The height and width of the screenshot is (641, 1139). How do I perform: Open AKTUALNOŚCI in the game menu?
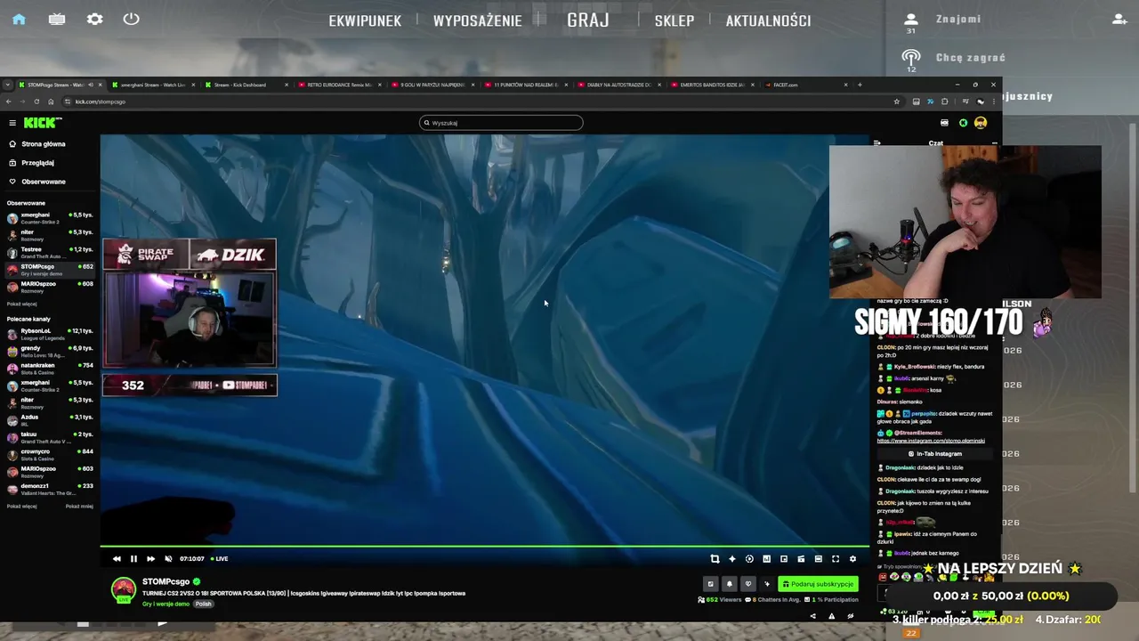click(768, 20)
